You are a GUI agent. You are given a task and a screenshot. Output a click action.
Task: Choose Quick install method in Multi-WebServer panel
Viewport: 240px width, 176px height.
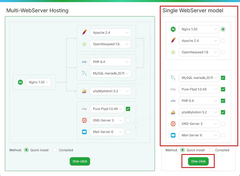point(26,150)
